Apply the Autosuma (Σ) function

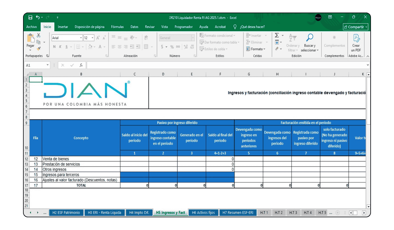click(277, 35)
